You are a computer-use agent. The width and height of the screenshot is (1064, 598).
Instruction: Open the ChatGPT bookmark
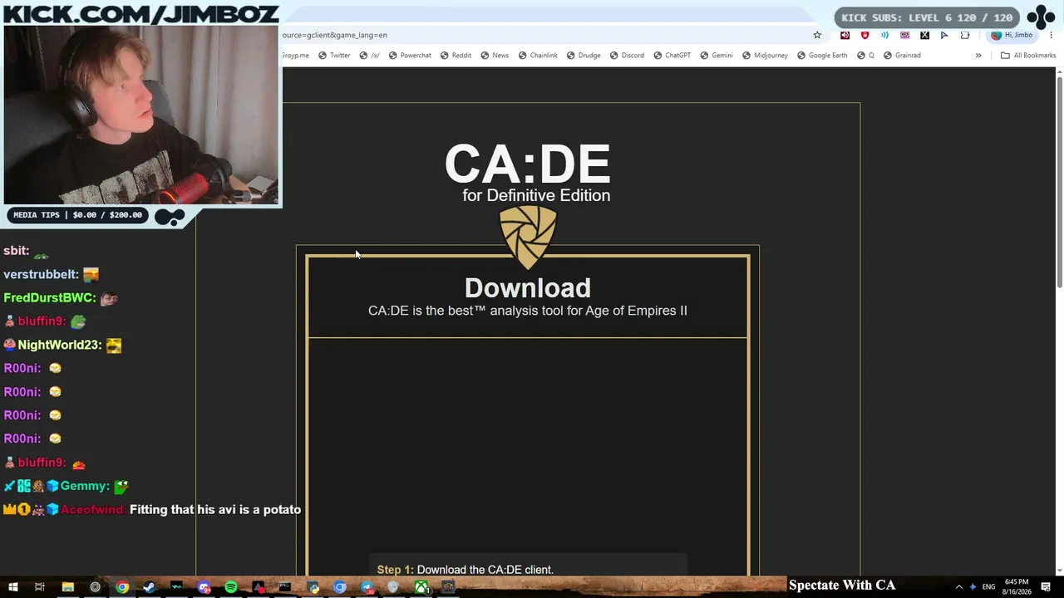pyautogui.click(x=672, y=56)
